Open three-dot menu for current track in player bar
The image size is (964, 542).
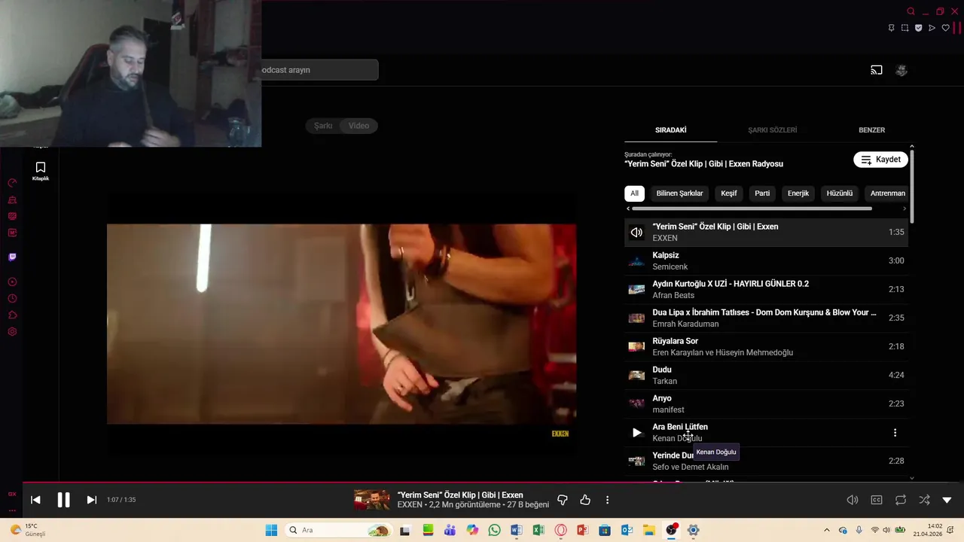(607, 500)
